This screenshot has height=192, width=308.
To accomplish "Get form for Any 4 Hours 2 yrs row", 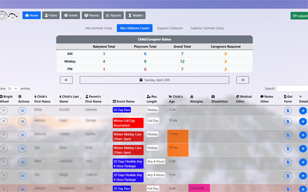I will pos(288,162).
